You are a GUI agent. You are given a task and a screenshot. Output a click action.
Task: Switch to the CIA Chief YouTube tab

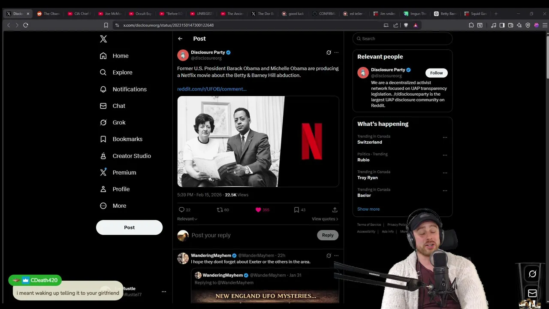(79, 14)
